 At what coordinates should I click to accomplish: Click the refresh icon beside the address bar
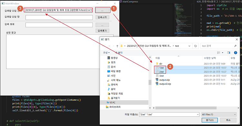pyautogui.click(x=196, y=46)
